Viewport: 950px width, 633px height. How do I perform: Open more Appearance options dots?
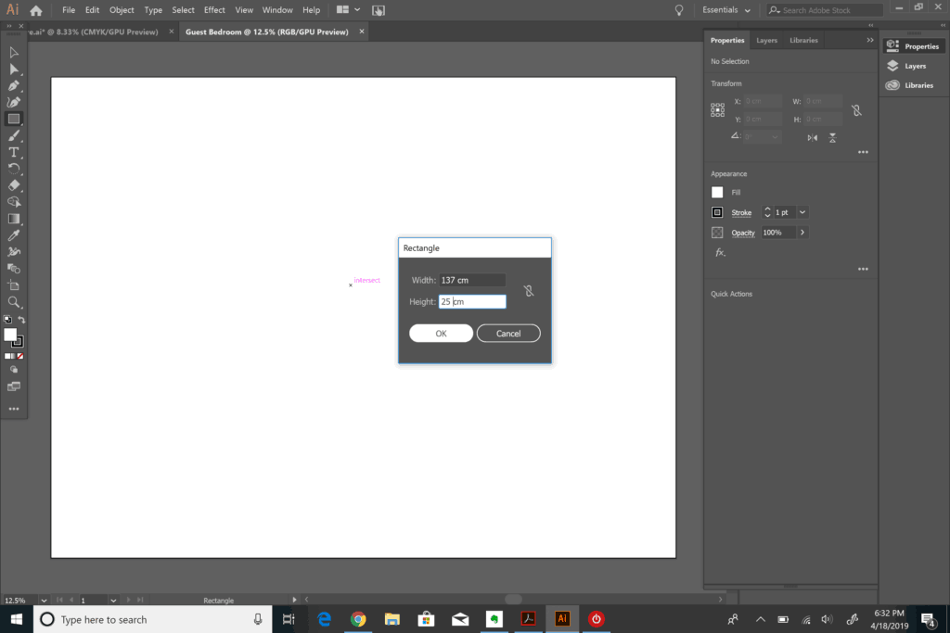coord(863,269)
